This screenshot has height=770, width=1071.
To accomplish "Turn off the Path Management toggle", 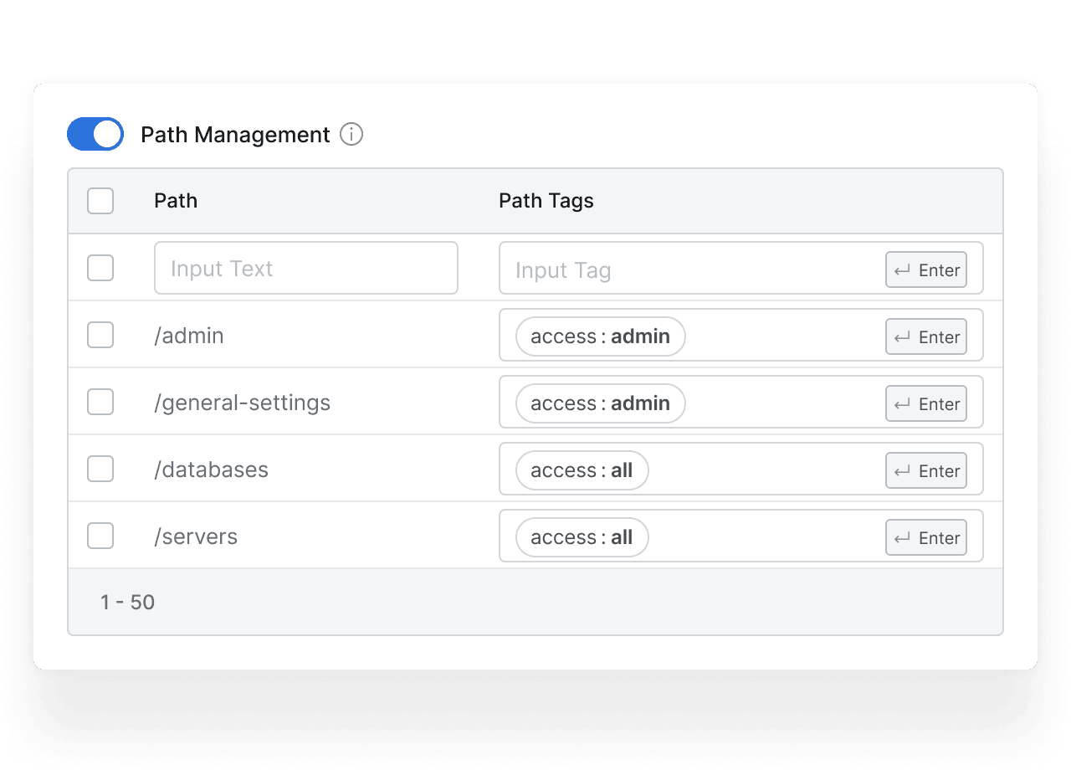I will click(x=95, y=134).
